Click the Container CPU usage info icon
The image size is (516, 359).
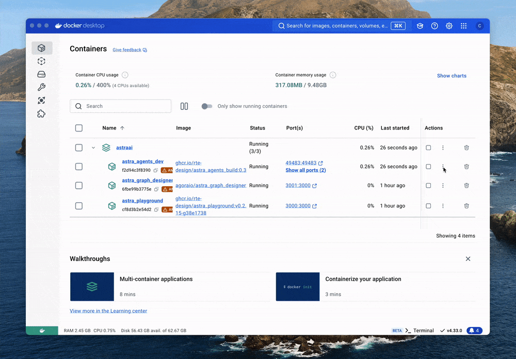[125, 75]
